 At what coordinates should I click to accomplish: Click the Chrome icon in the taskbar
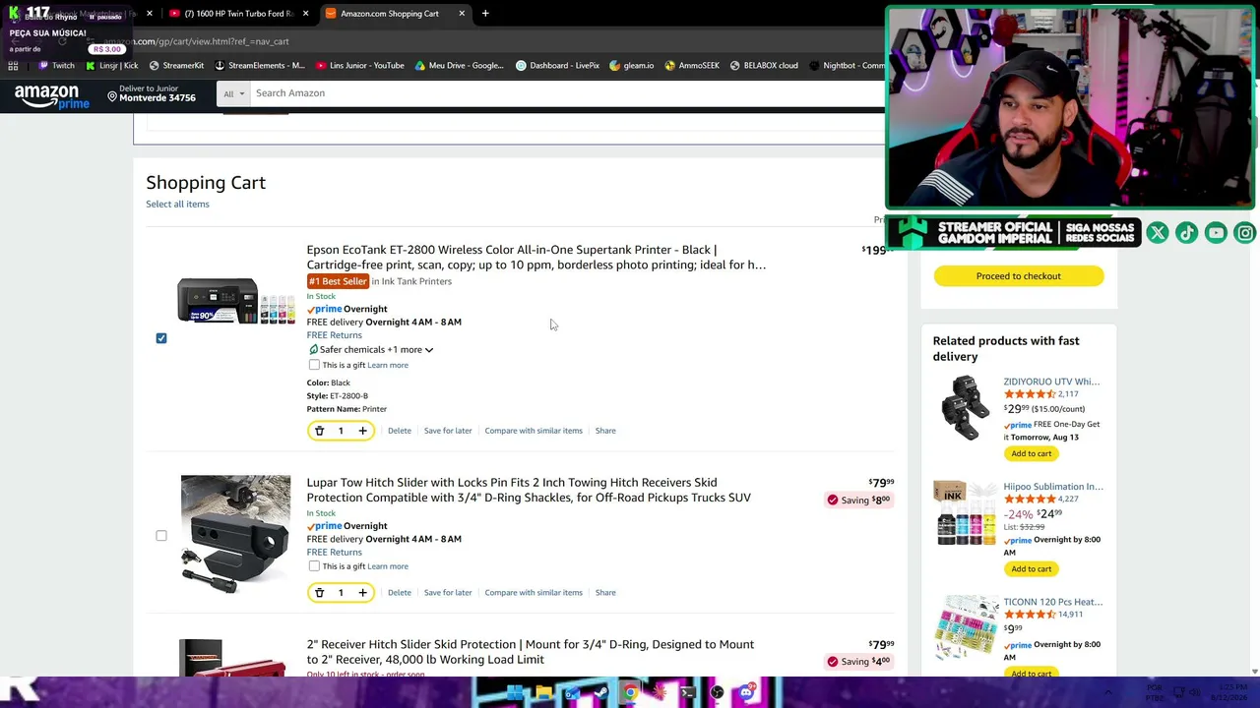[x=630, y=693]
